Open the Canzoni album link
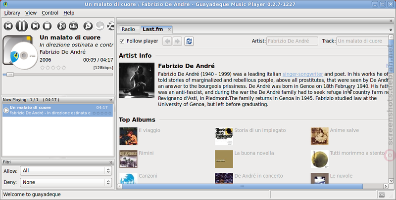The width and height of the screenshot is (396, 200). (148, 176)
